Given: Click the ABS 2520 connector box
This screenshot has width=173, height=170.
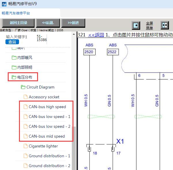Looking at the screenshot, I should tap(89, 52).
